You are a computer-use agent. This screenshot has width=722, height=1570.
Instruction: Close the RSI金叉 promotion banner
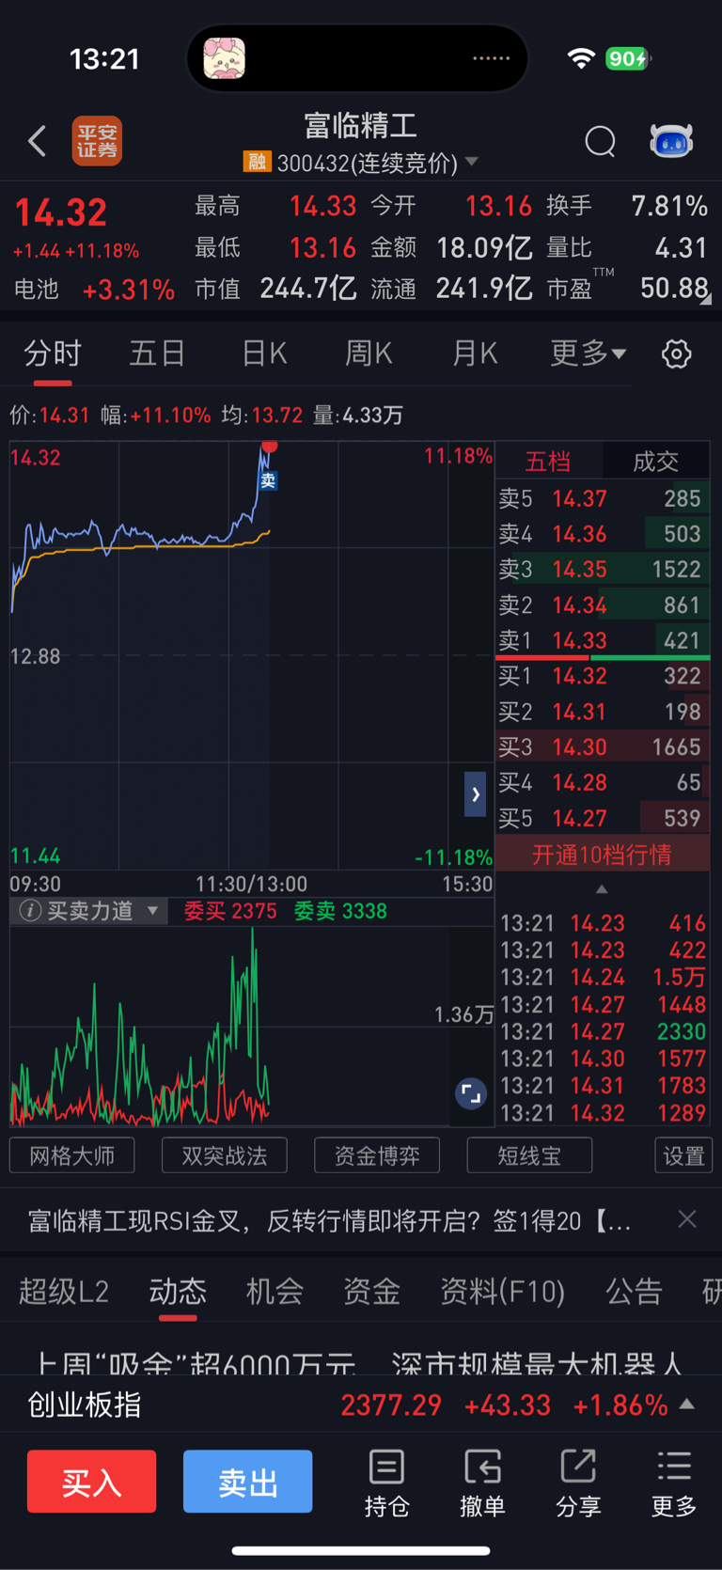[687, 1219]
